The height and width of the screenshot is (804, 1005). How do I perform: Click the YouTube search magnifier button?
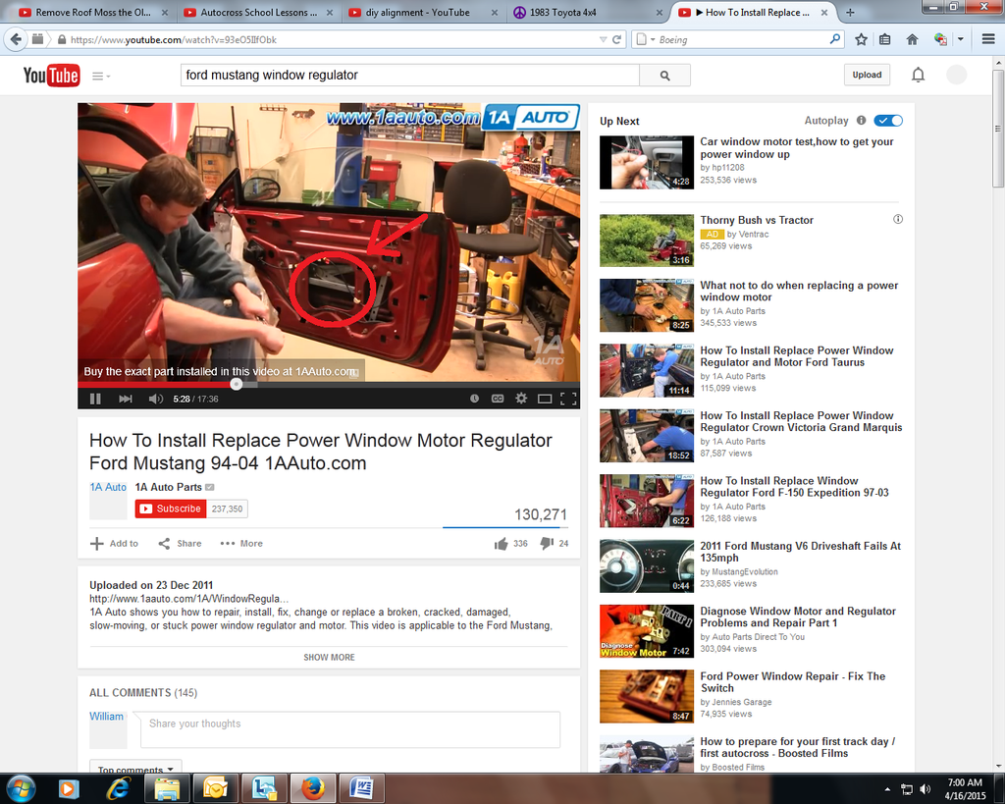point(664,75)
